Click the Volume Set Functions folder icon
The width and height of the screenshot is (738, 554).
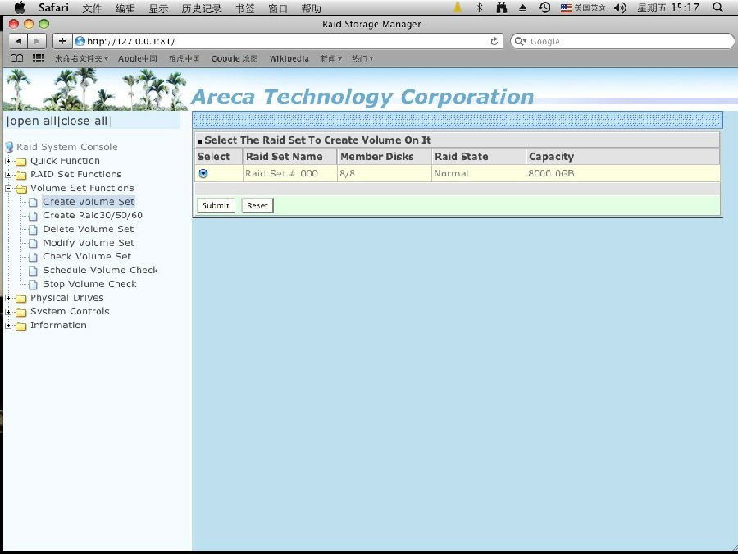[x=21, y=189]
